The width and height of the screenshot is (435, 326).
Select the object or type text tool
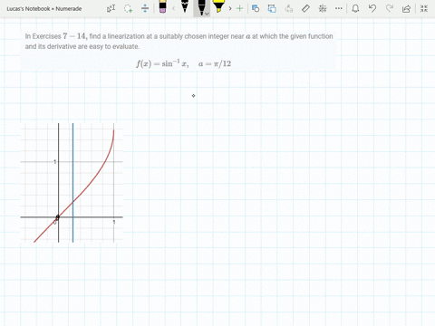point(111,8)
